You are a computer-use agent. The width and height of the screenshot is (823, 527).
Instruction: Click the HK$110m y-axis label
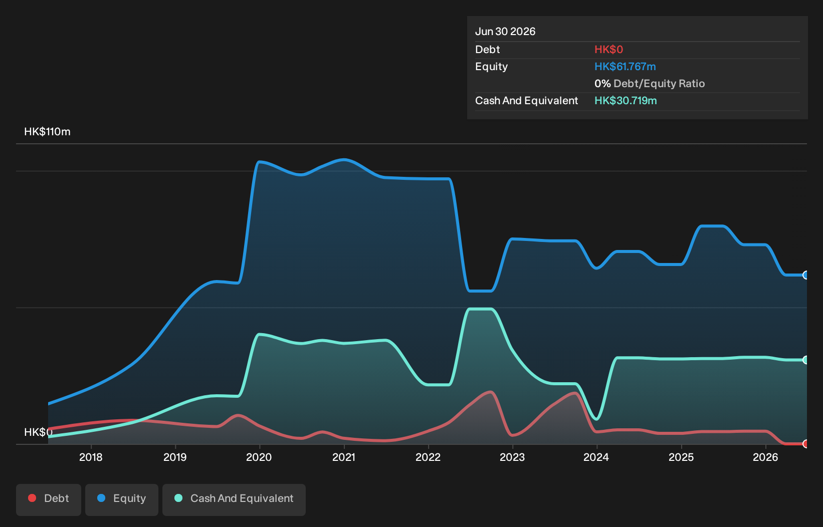pos(47,132)
